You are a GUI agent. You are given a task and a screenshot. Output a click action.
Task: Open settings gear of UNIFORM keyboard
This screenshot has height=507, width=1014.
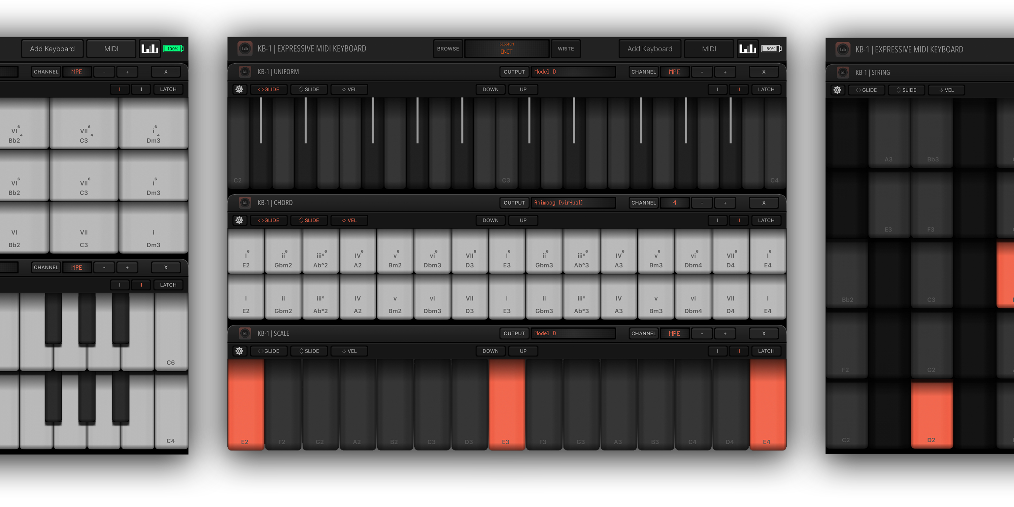coord(239,89)
